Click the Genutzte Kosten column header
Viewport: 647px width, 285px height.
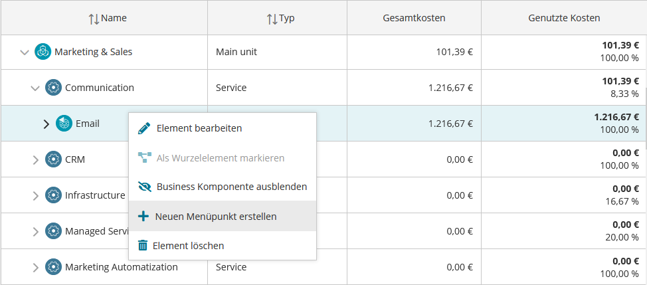[x=564, y=18]
